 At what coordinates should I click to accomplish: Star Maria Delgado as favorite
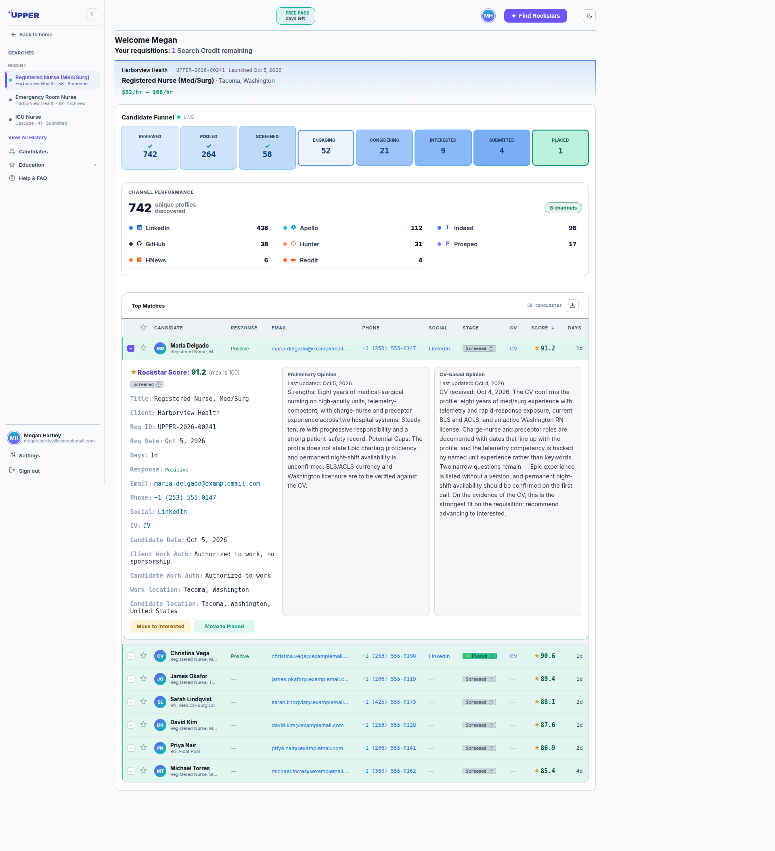click(144, 348)
